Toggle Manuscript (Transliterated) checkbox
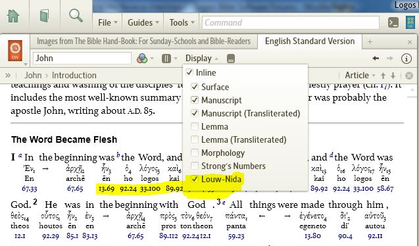 [x=195, y=113]
